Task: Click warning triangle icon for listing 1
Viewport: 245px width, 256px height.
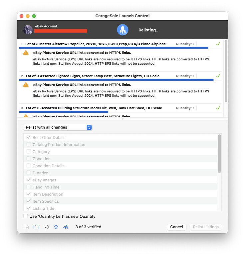Action: coord(26,53)
